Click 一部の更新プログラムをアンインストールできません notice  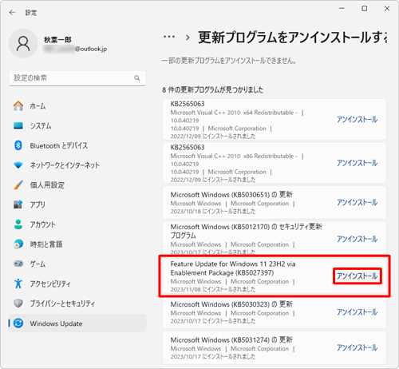(229, 61)
